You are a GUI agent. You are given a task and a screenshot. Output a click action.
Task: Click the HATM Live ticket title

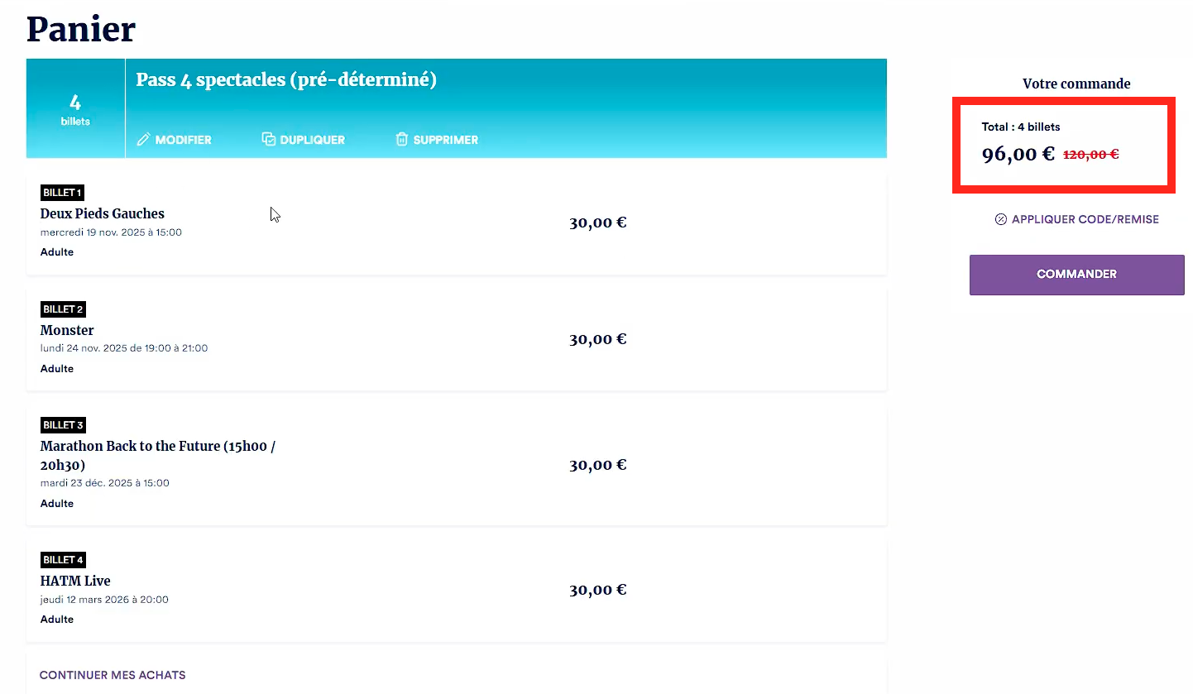pyautogui.click(x=75, y=581)
